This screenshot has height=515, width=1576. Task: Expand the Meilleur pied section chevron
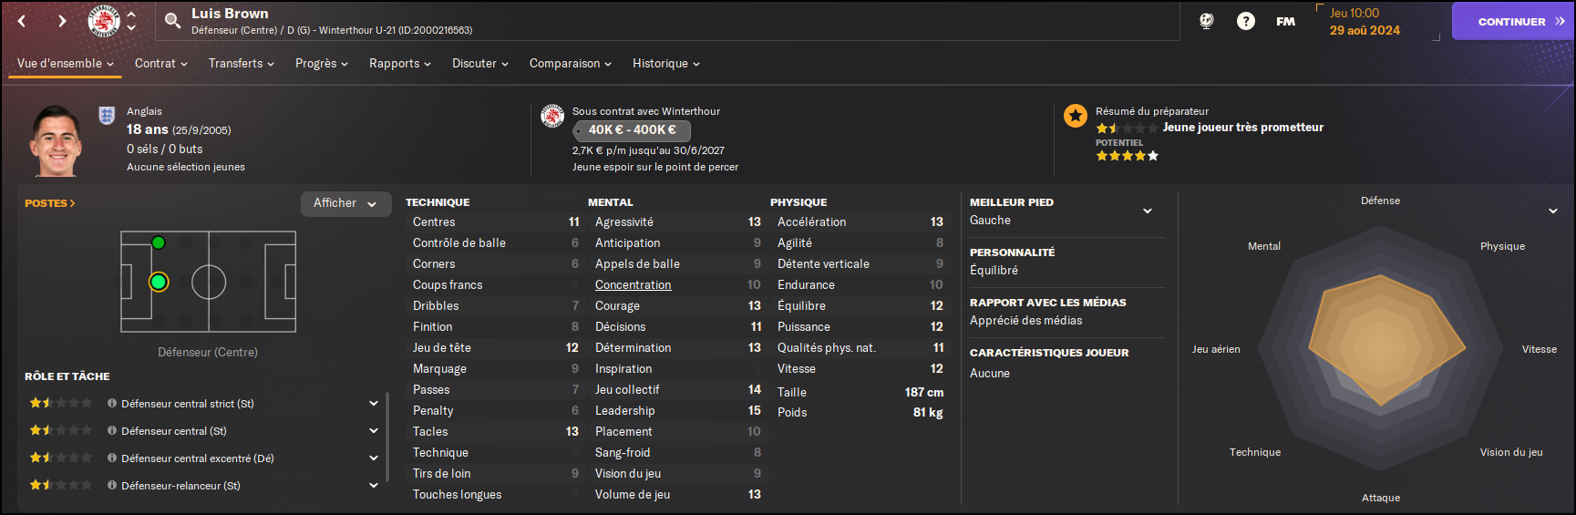coord(1148,211)
